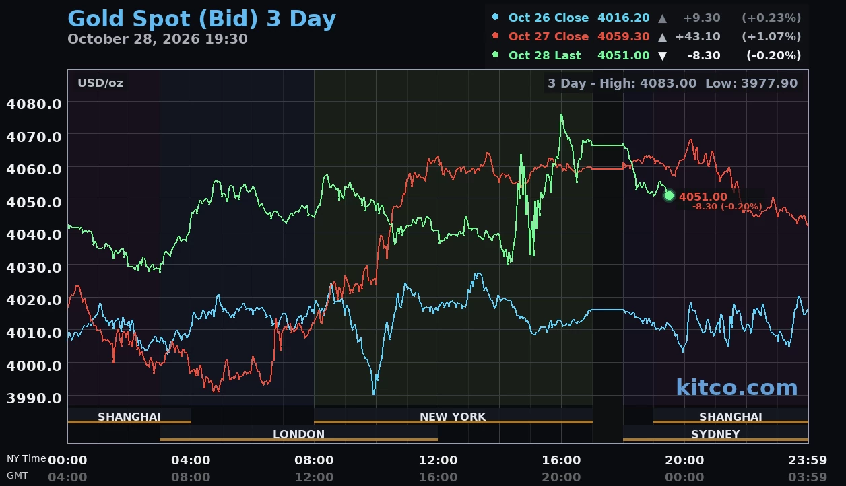Click the -8.30 (-0.20%) chart annotation
Image resolution: width=846 pixels, height=486 pixels.
[x=727, y=207]
